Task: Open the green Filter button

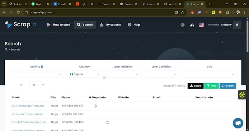Action: pyautogui.click(x=212, y=86)
